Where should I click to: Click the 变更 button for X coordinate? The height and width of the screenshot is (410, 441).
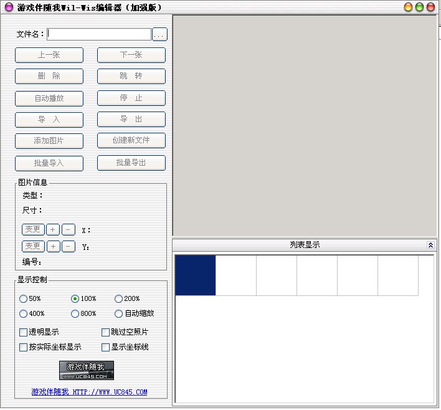pos(33,230)
